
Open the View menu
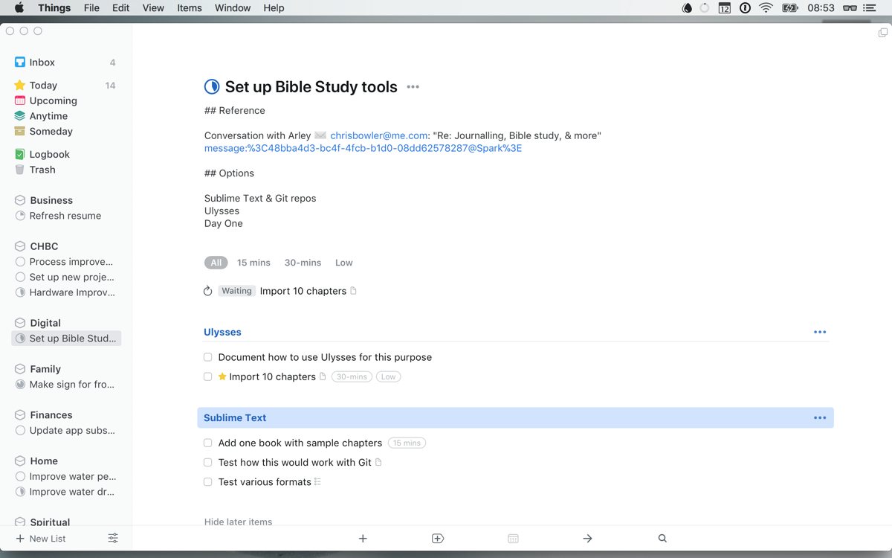click(153, 8)
